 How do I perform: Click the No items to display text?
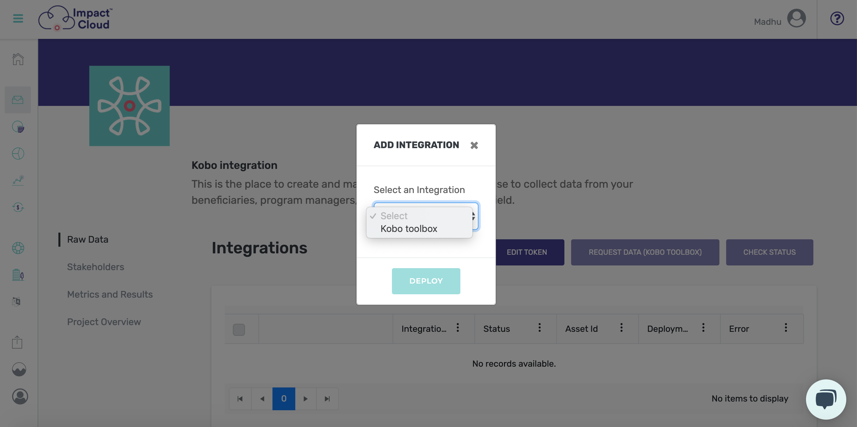750,399
